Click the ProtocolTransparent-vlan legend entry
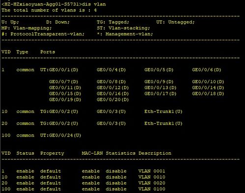Image resolution: width=245 pixels, height=193 pixels. [43, 34]
